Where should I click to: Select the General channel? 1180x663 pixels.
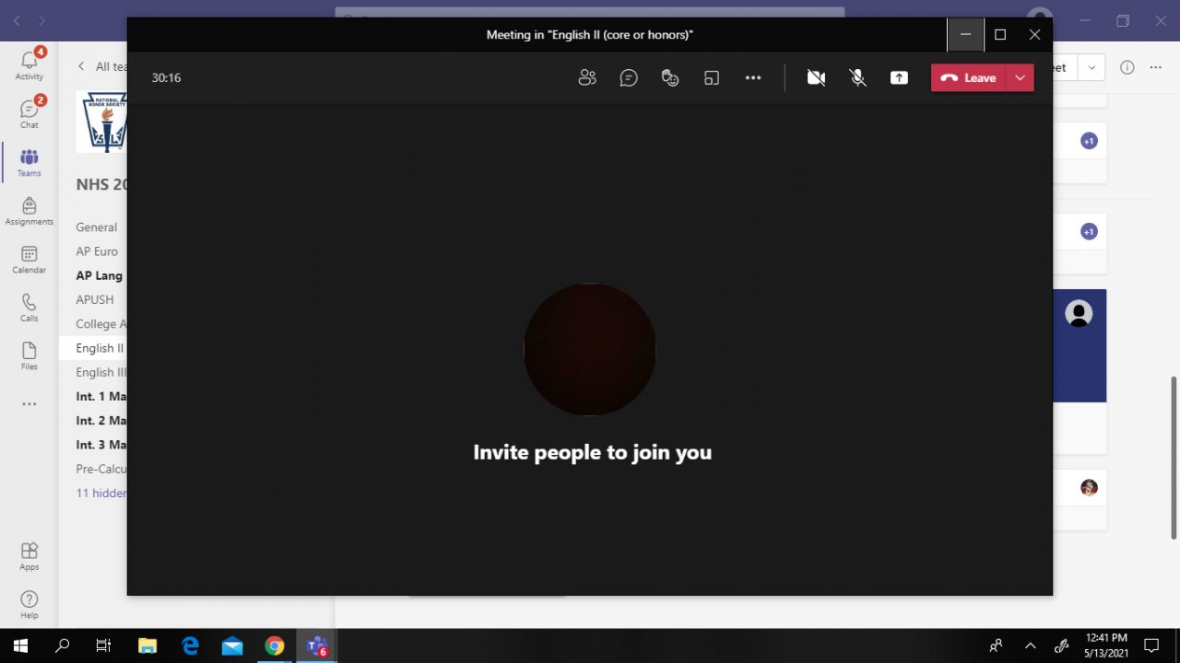tap(96, 227)
